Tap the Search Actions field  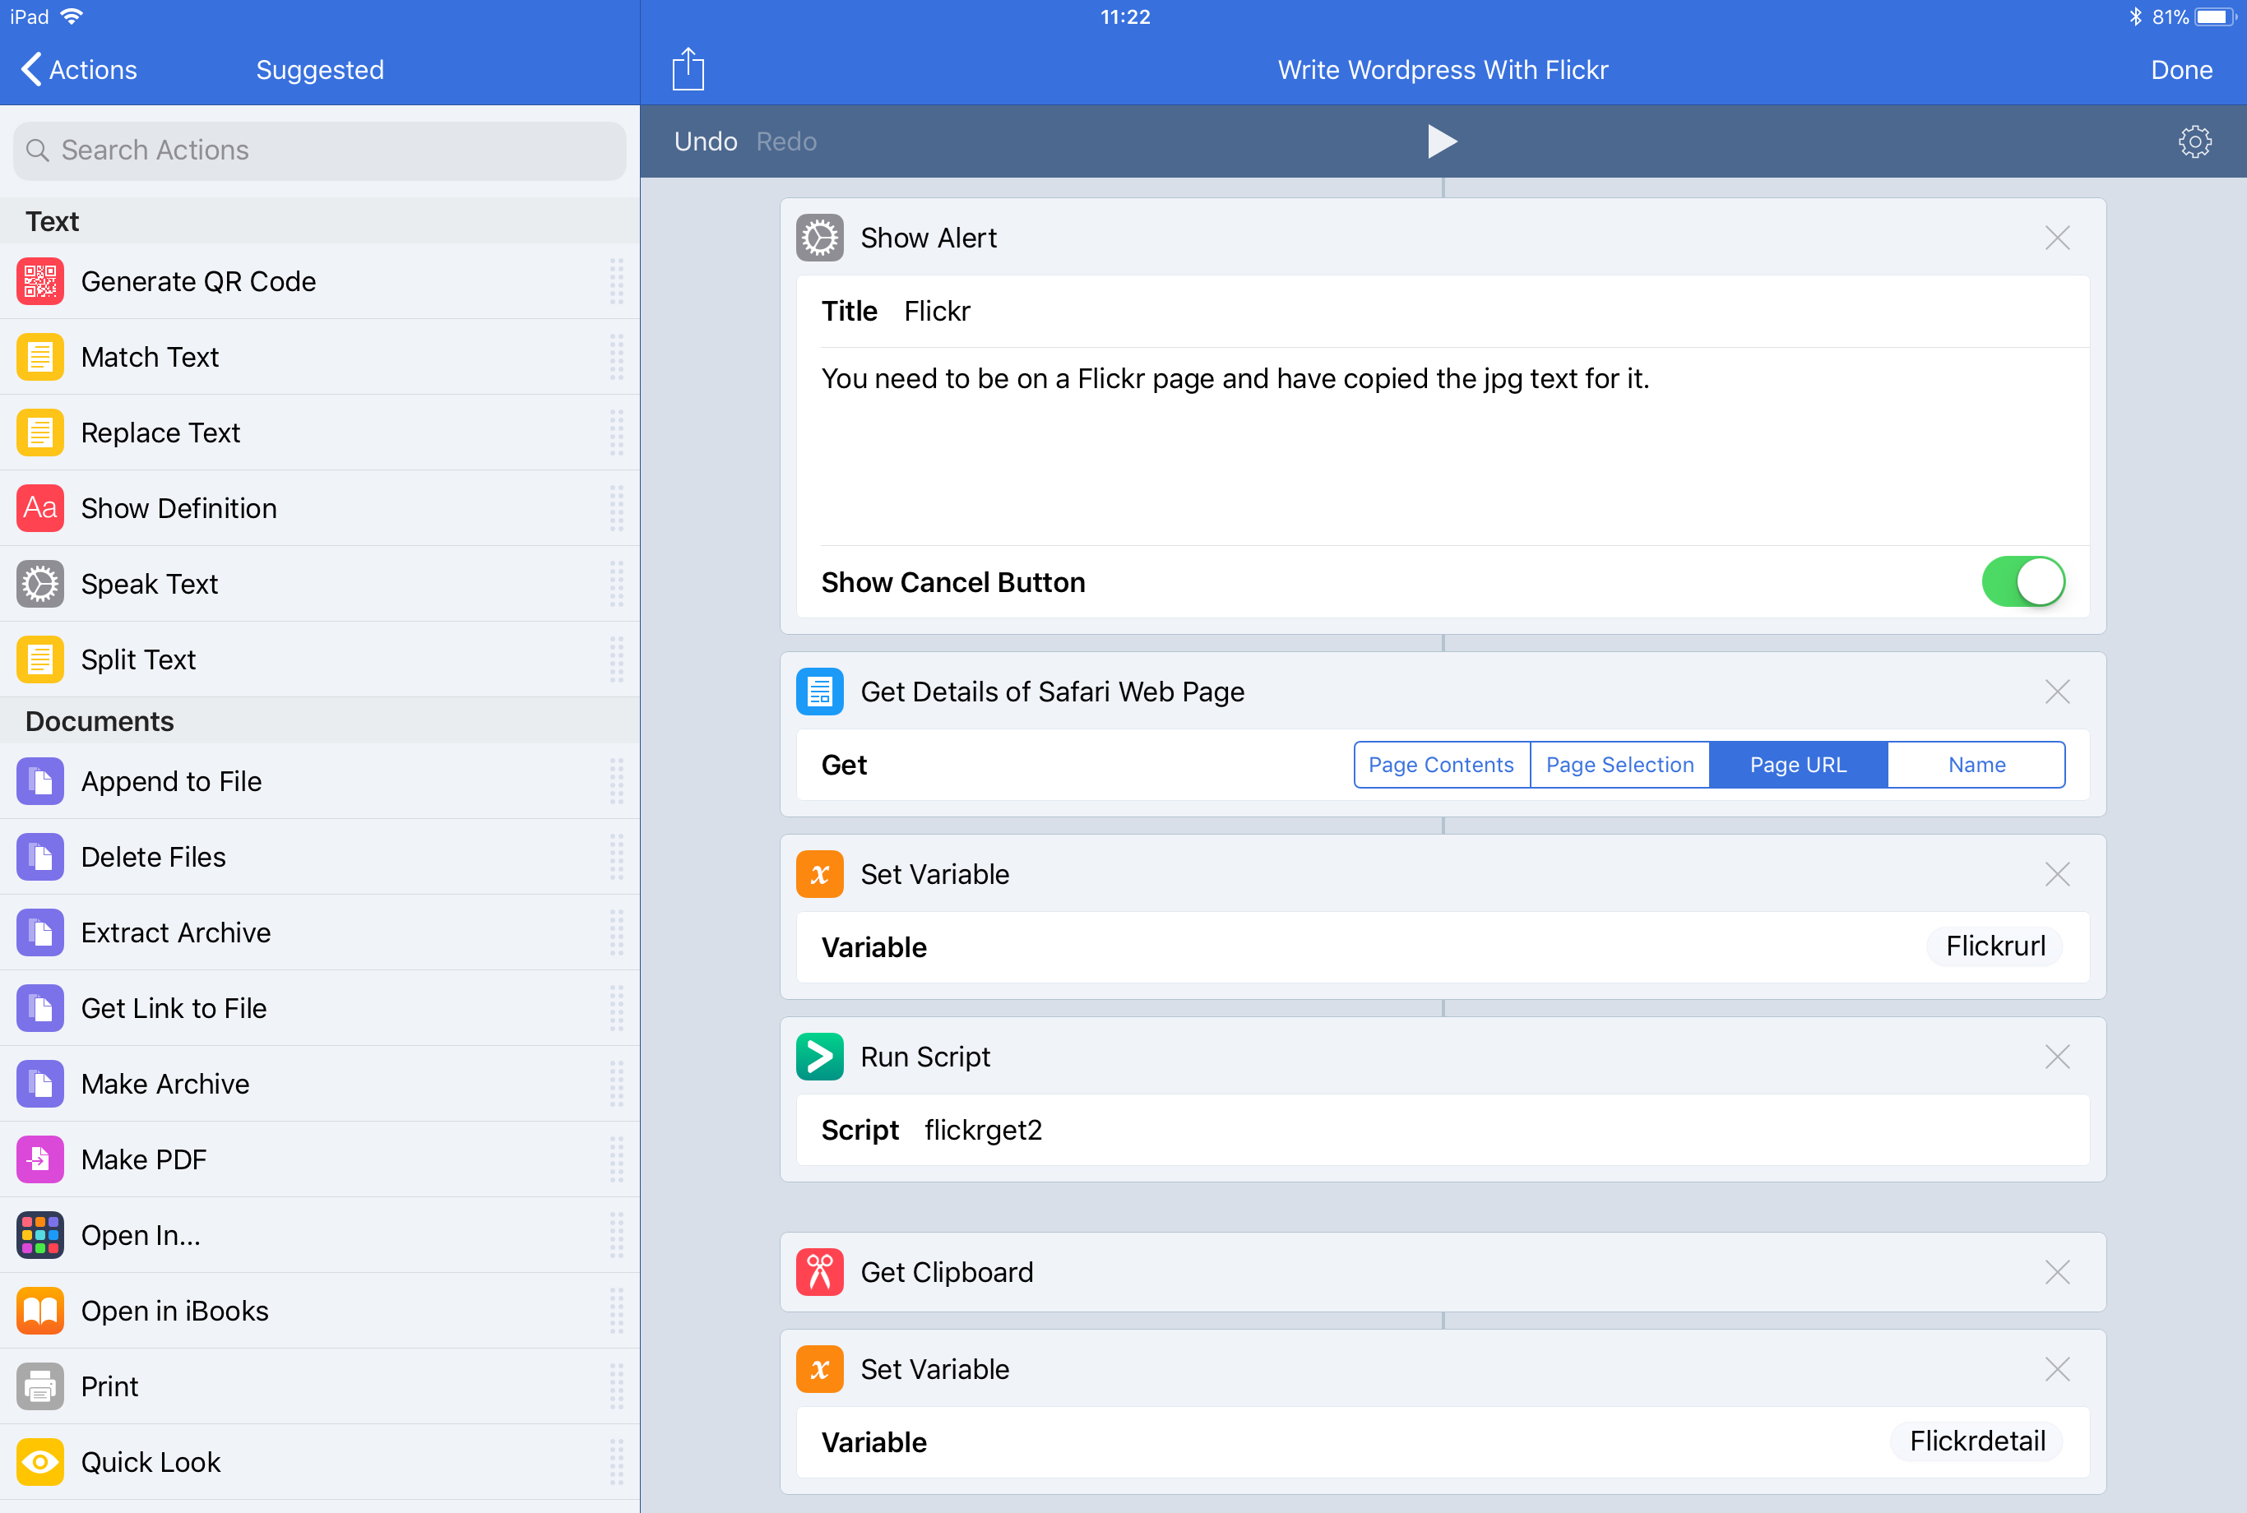click(319, 150)
